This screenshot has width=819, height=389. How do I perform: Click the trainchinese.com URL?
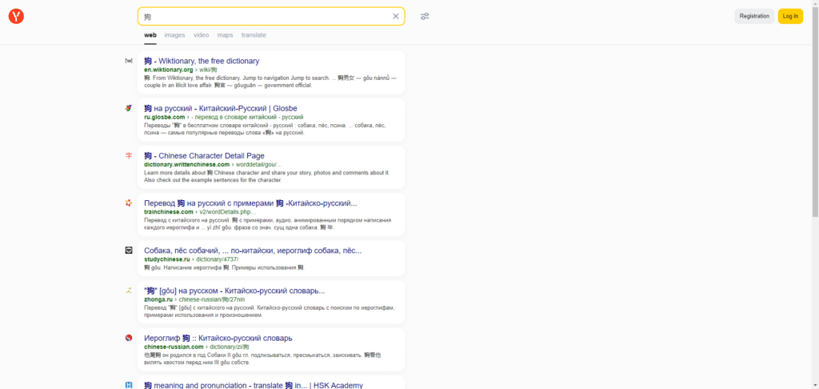(x=169, y=212)
